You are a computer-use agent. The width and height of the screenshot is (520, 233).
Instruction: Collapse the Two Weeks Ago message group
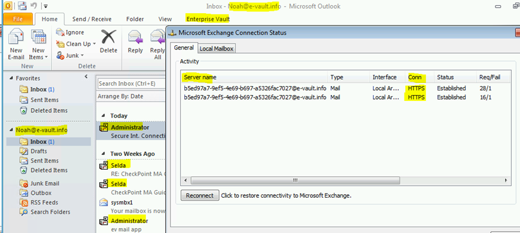(103, 154)
